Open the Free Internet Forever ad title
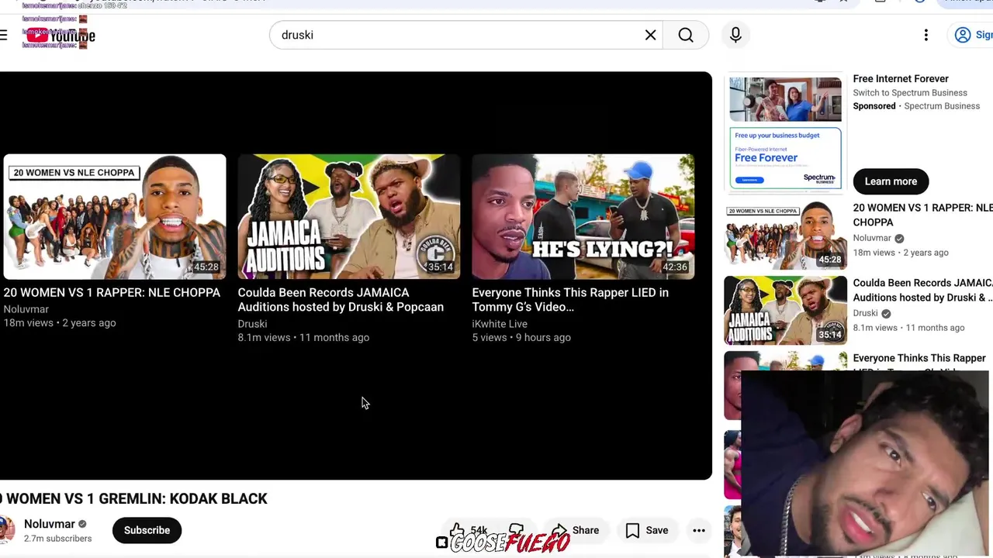Screen dimensions: 993x558 pos(901,79)
